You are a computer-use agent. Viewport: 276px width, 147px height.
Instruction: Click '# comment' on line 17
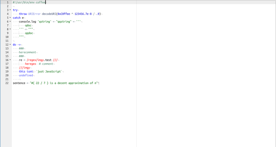click(46, 64)
